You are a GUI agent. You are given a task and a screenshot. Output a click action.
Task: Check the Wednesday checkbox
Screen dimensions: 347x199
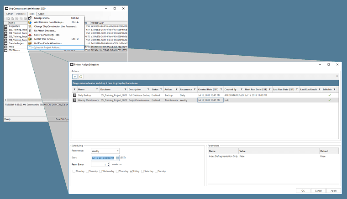click(x=100, y=171)
